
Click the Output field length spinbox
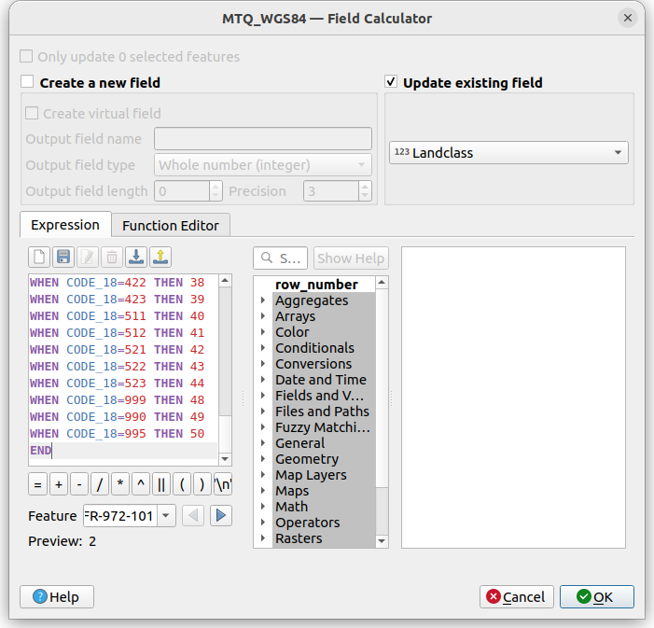click(188, 191)
